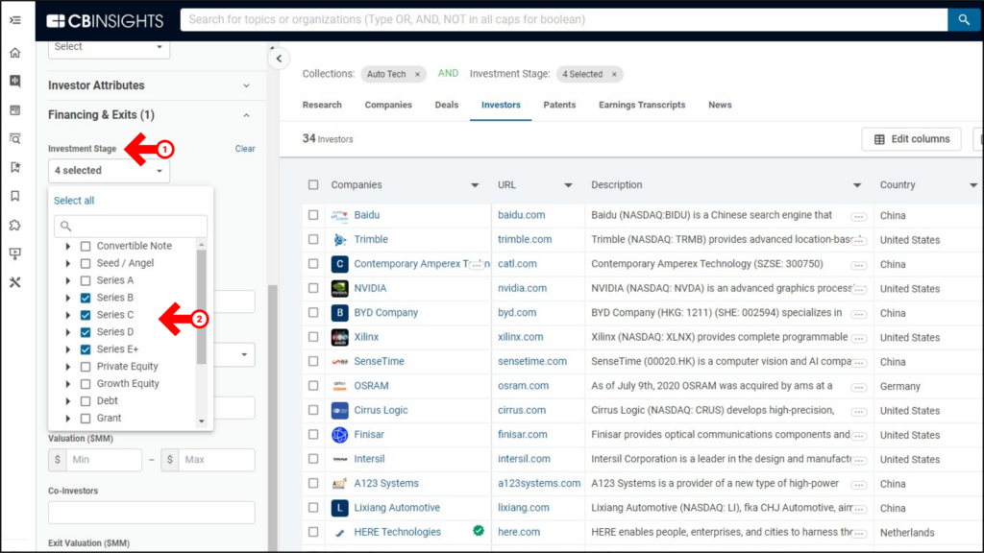The height and width of the screenshot is (553, 984).
Task: Switch to the Earnings Transcripts tab
Action: coord(642,105)
